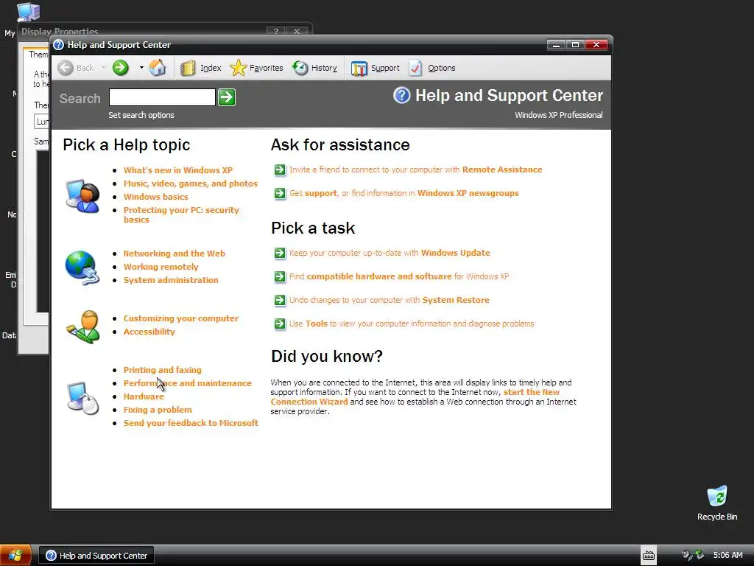
Task: Open the Home icon in the toolbar
Action: click(158, 68)
